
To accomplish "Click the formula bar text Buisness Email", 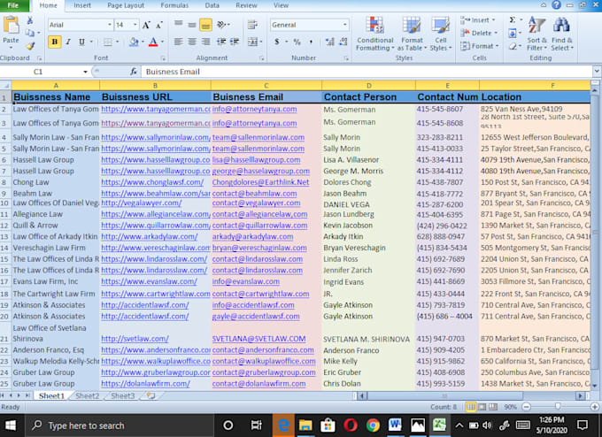I will click(x=173, y=72).
